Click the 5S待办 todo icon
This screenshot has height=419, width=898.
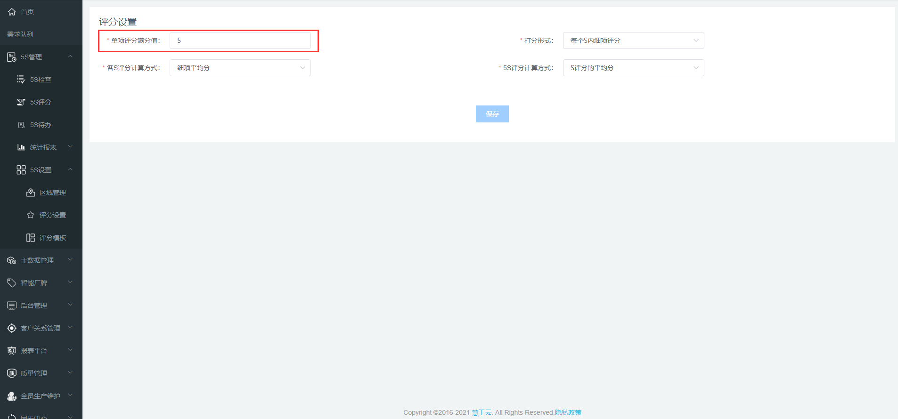[x=21, y=125]
